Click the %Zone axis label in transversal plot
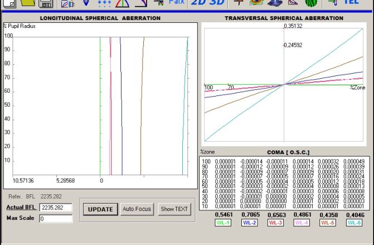Image resolution: width=374 pixels, height=245 pixels. [x=357, y=88]
